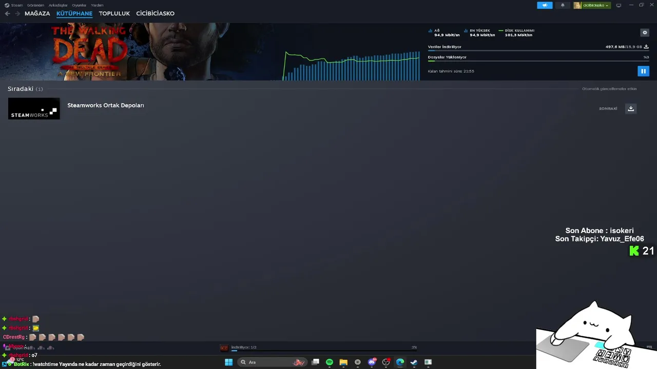This screenshot has width=657, height=369.
Task: Open the notifications bell
Action: click(x=563, y=5)
